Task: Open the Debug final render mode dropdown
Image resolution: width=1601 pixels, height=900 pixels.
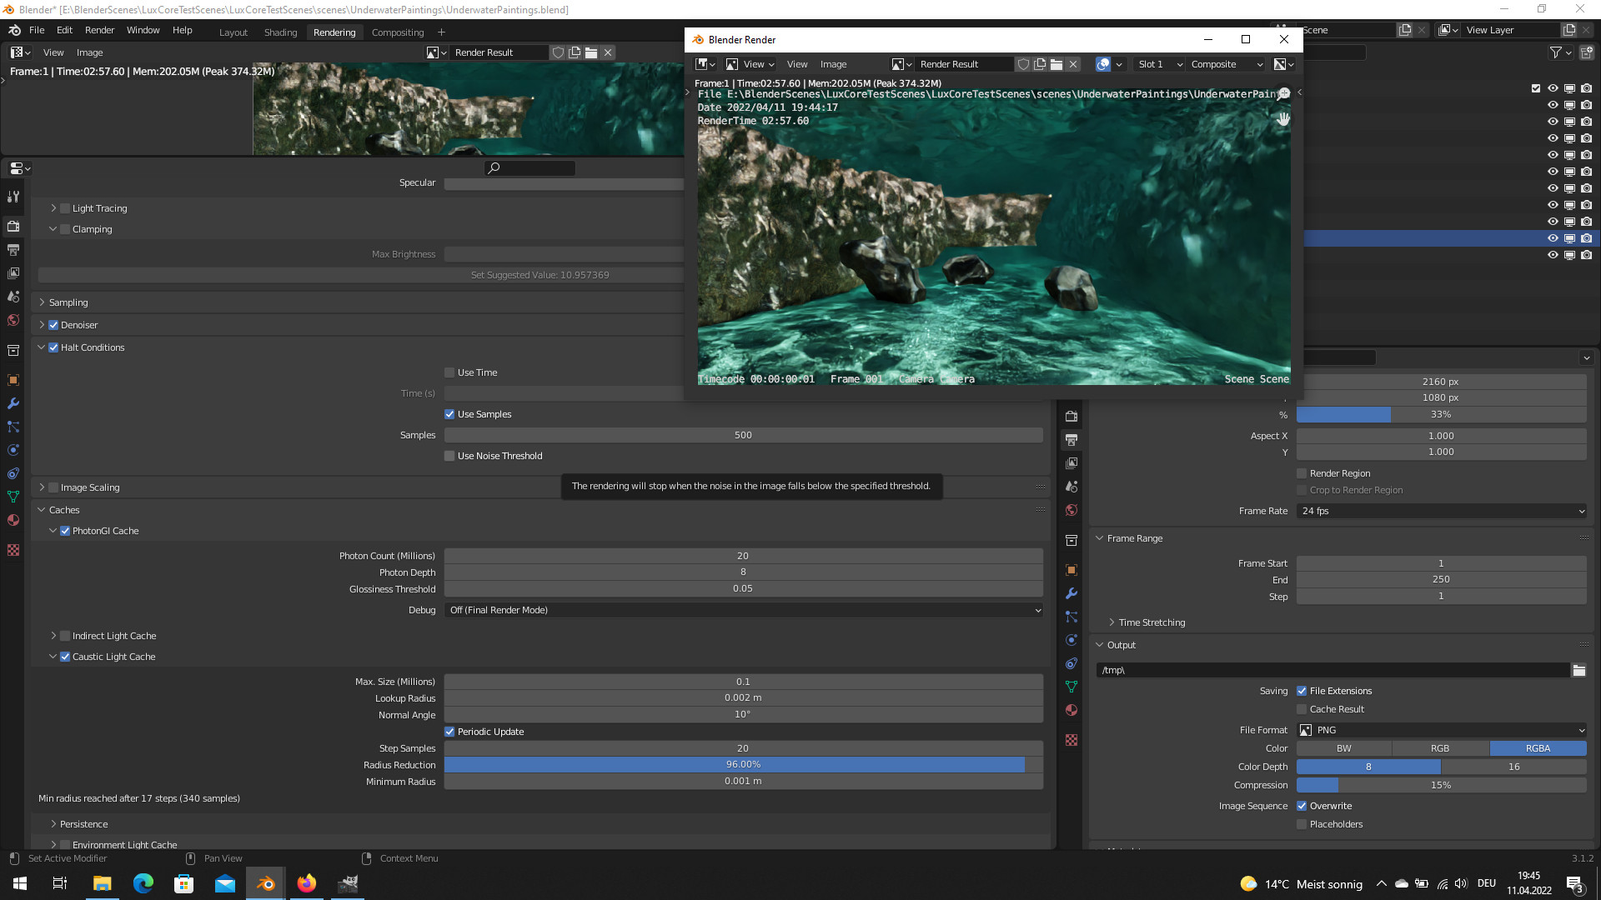Action: tap(743, 610)
